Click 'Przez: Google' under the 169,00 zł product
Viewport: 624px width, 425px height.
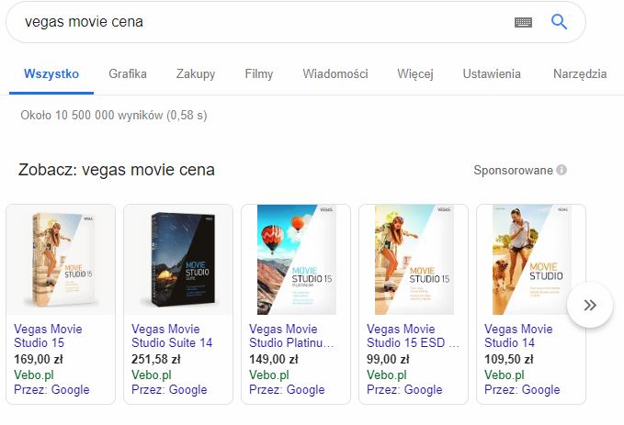(51, 390)
